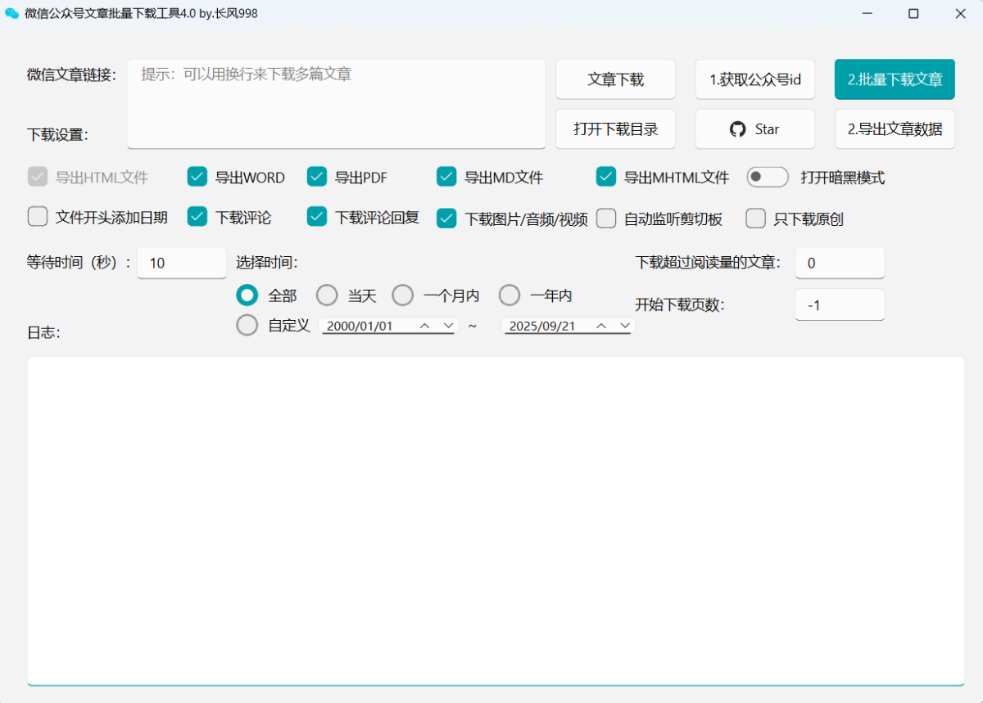Viewport: 983px width, 703px height.
Task: Uncheck the 导出WORD checkbox
Action: [x=197, y=177]
